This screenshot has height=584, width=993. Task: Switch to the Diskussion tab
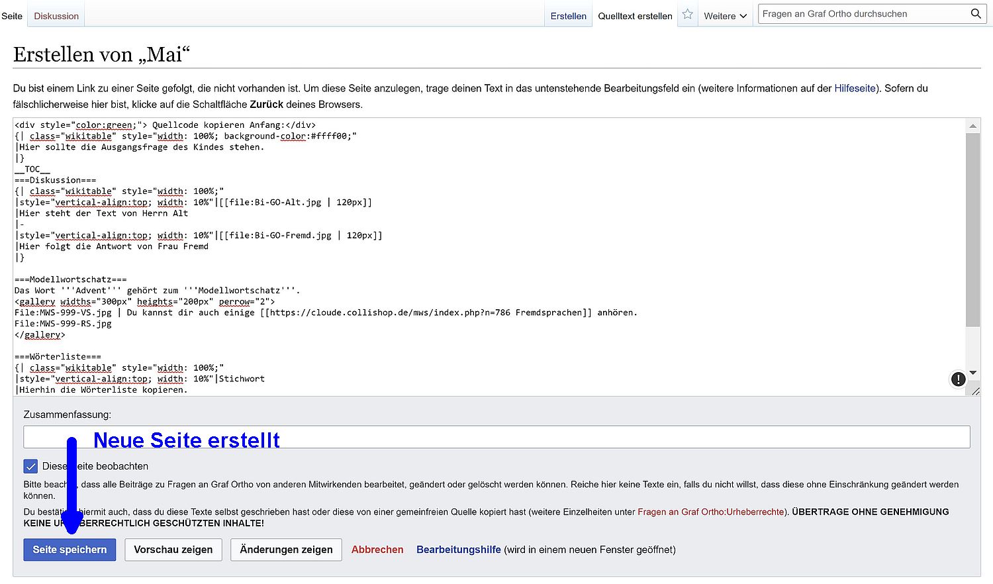tap(56, 16)
